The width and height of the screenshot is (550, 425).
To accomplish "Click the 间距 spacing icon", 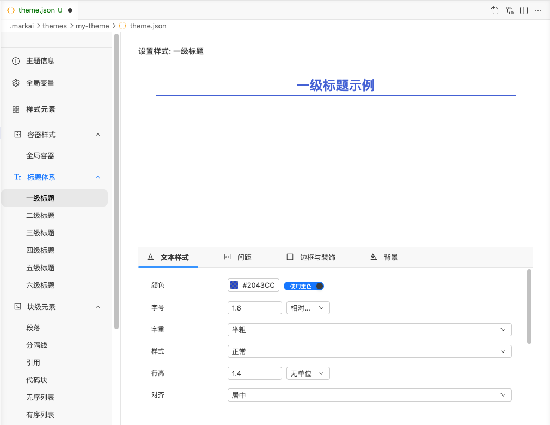I will 227,257.
